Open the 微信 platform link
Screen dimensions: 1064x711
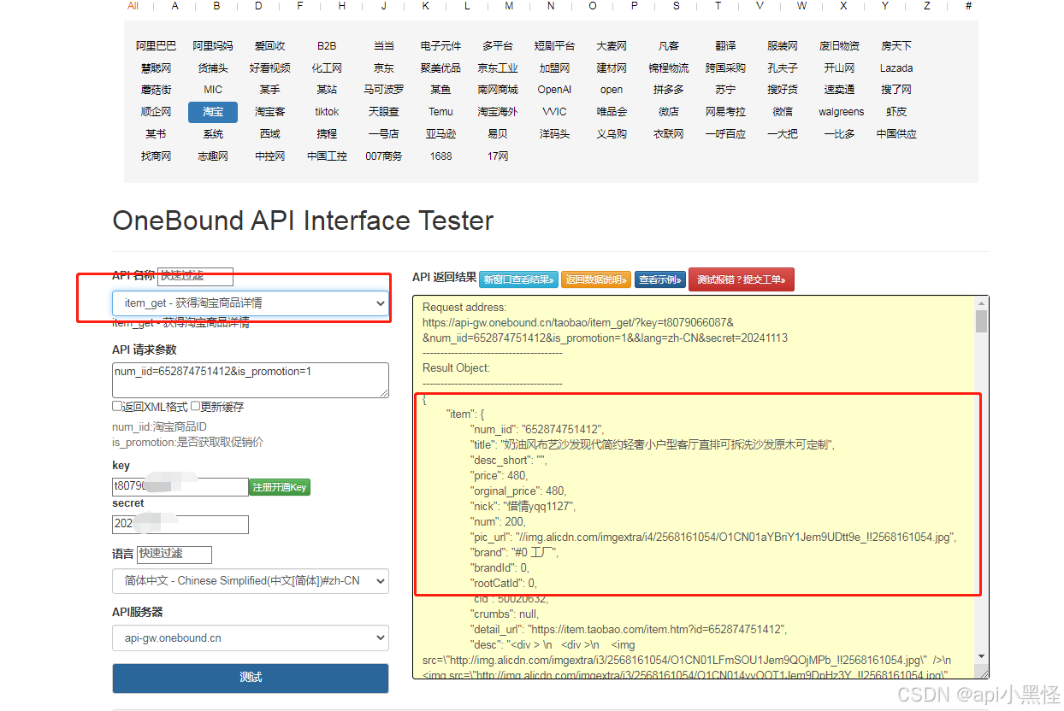click(783, 112)
